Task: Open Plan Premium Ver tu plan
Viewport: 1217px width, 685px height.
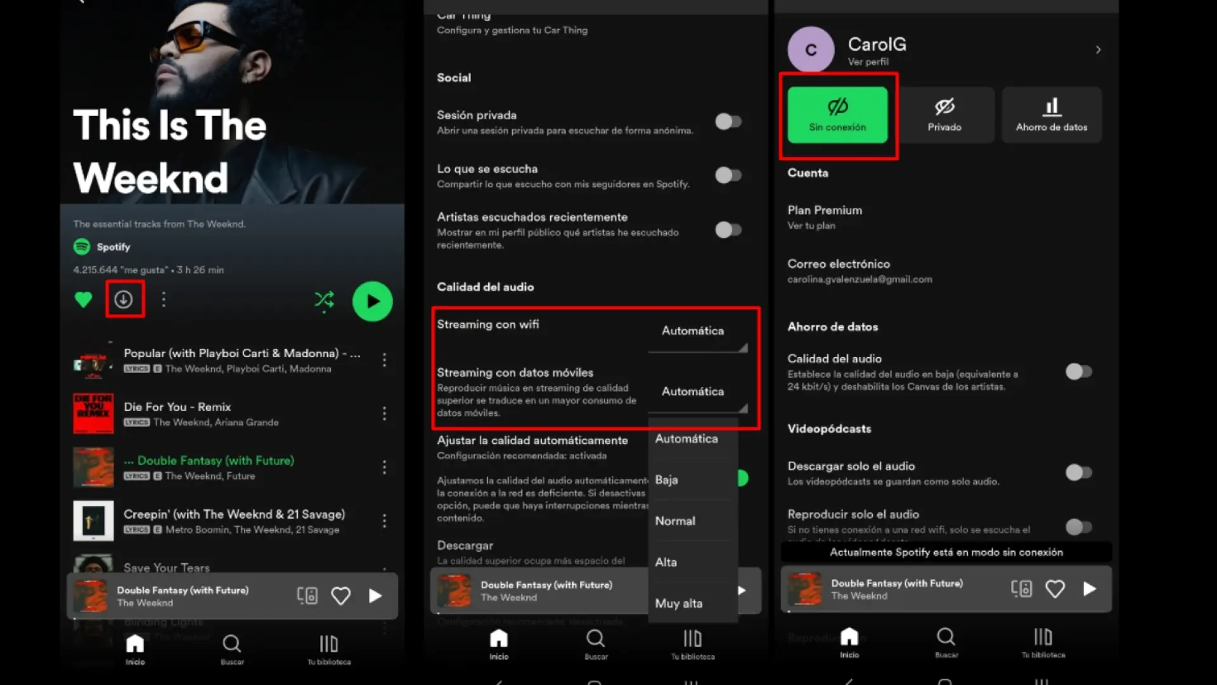Action: pos(825,217)
